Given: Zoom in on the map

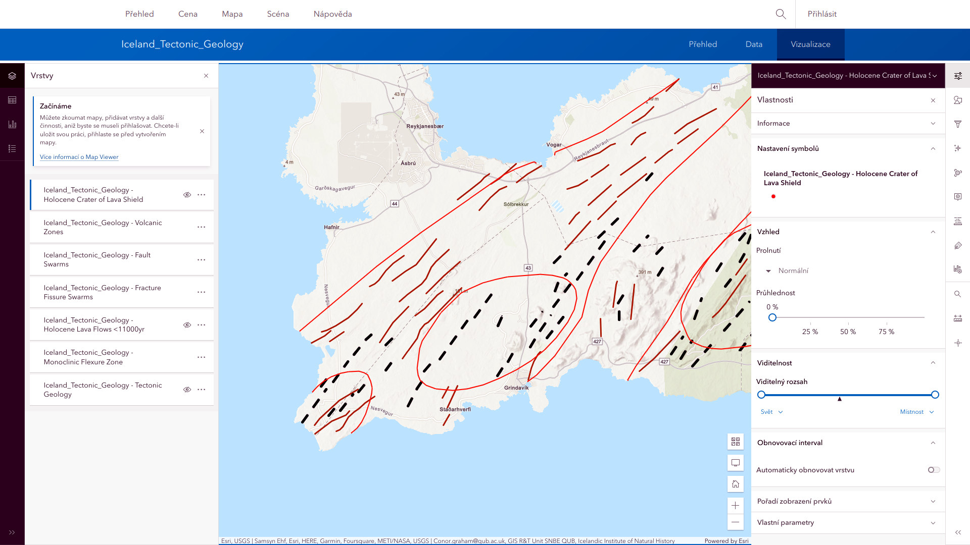Looking at the screenshot, I should (736, 506).
